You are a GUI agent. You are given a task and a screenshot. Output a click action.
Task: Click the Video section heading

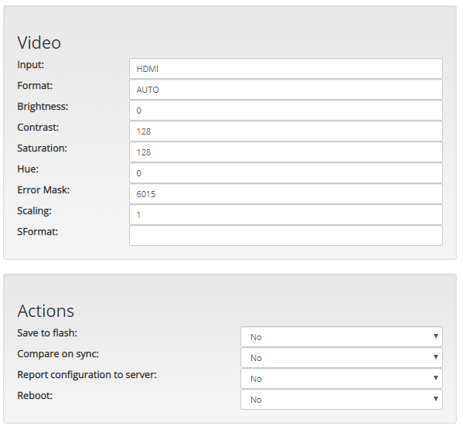[x=39, y=43]
